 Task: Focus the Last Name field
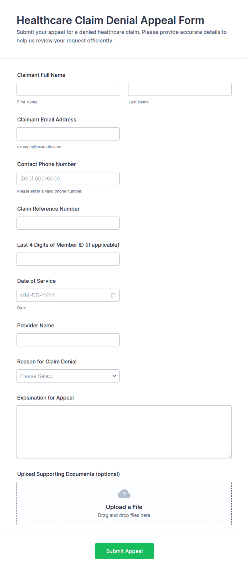pos(180,89)
